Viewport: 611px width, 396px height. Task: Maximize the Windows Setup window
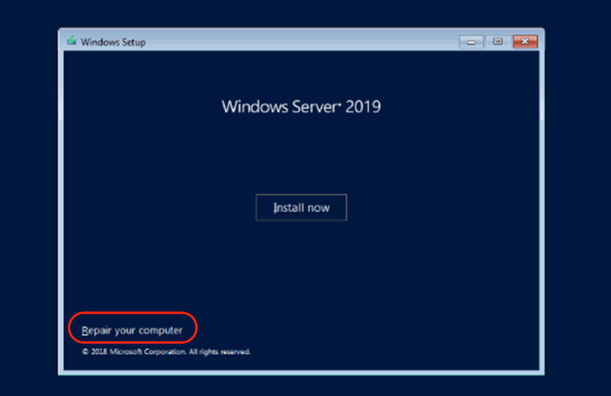[x=497, y=41]
